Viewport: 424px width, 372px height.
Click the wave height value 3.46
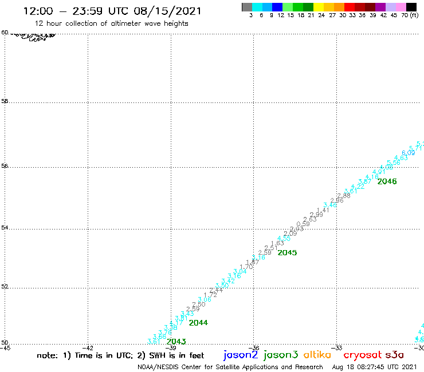[330, 205]
